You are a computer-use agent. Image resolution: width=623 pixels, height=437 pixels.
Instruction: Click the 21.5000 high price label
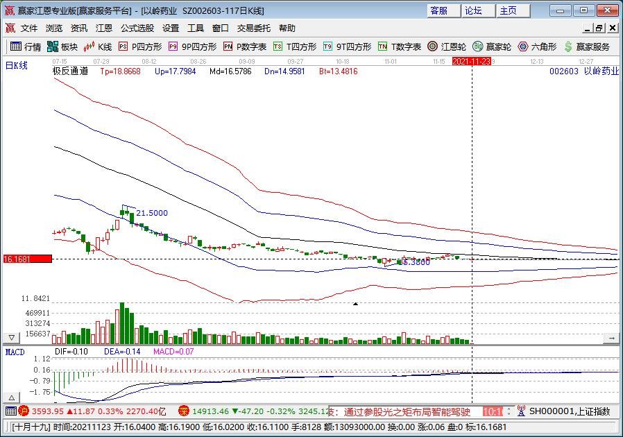pos(152,213)
